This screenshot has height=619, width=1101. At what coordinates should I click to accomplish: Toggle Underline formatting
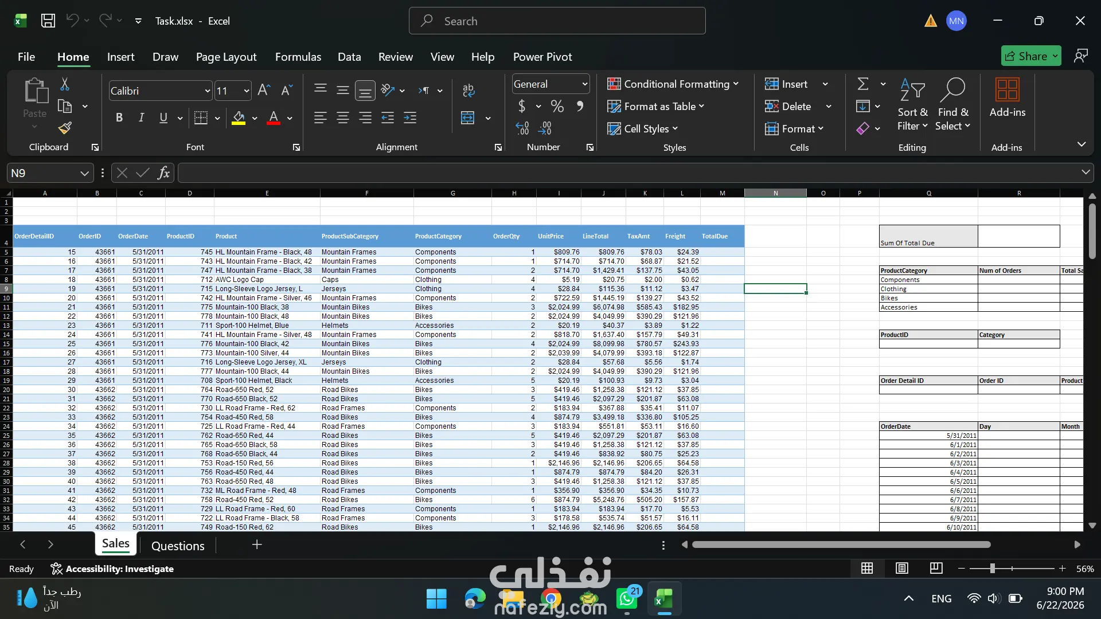click(163, 117)
